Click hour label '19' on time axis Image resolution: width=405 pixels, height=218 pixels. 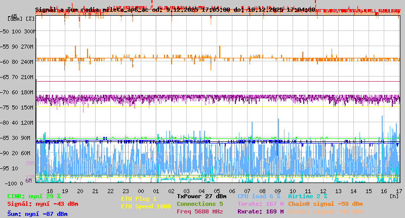pos(65,191)
